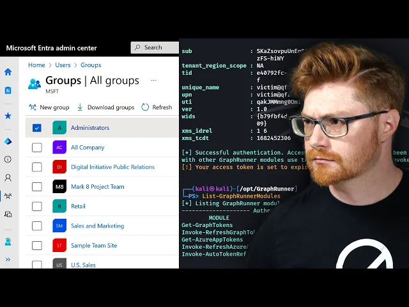Image resolution: width=409 pixels, height=307 pixels.
Task: Check the Sales and Marketing checkbox
Action: point(37,226)
